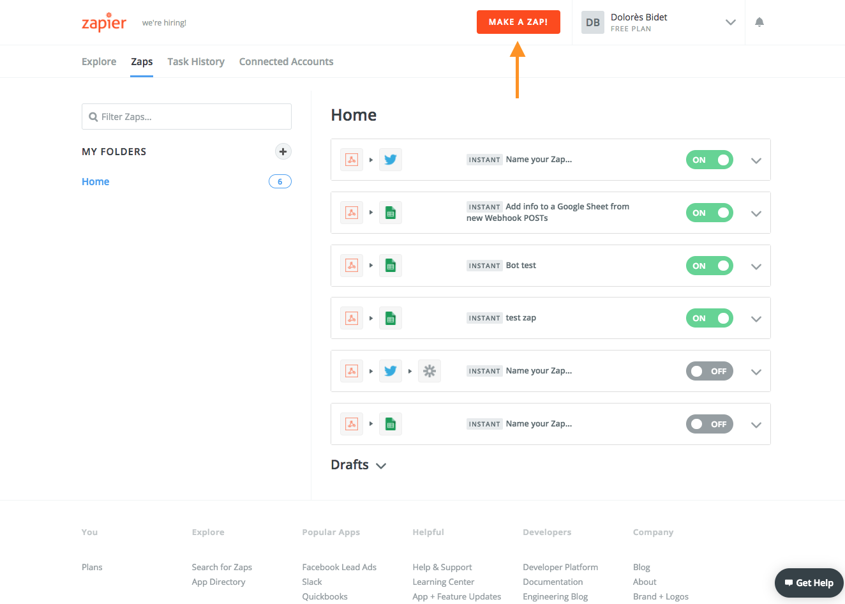Image resolution: width=845 pixels, height=604 pixels.
Task: Click the Dolorès Bidet account name
Action: point(639,17)
